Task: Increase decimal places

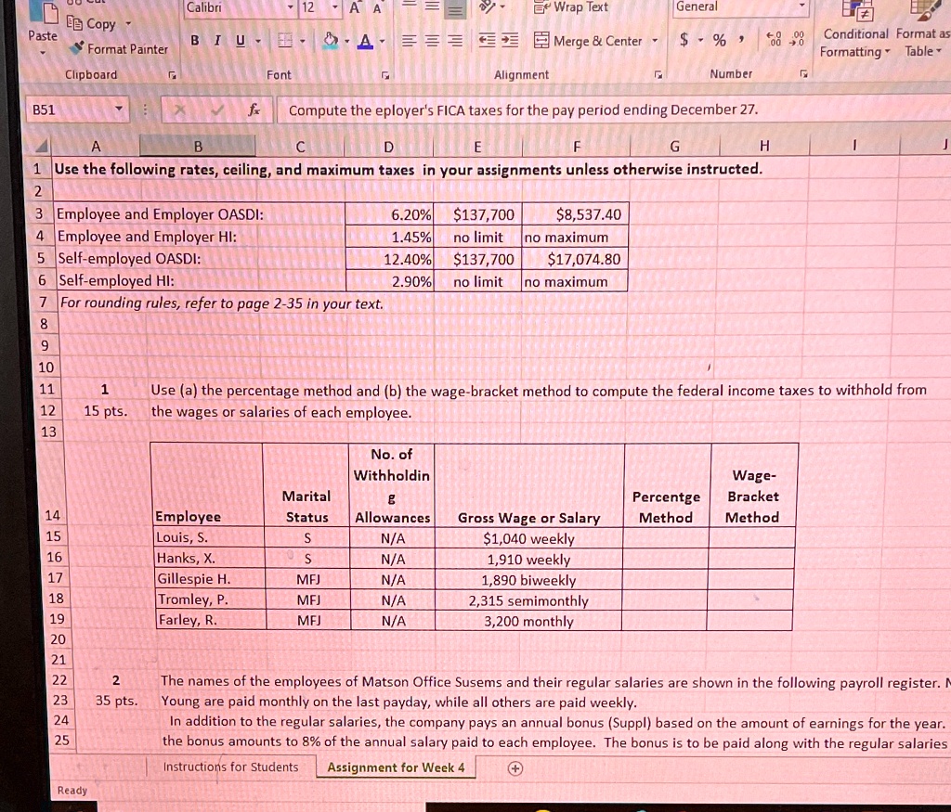Action: coord(774,40)
